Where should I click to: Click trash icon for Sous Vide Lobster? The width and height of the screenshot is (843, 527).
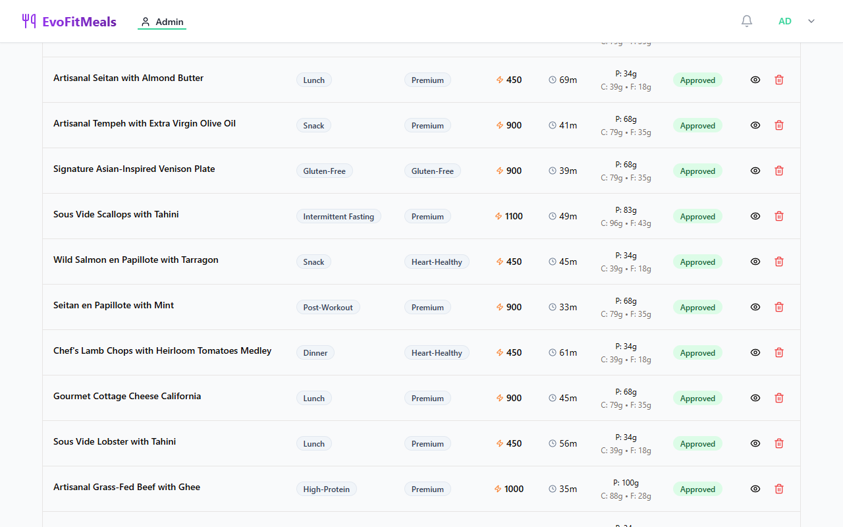click(x=779, y=443)
